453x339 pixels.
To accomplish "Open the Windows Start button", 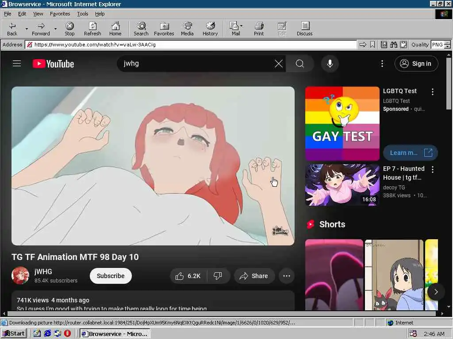I will point(14,334).
